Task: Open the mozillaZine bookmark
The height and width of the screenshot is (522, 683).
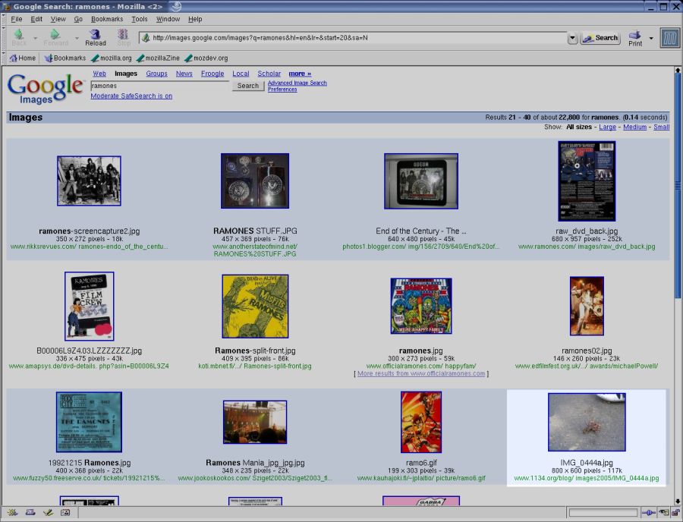Action: pyautogui.click(x=158, y=58)
